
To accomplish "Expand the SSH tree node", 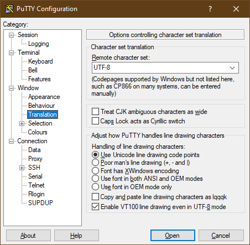I will click(x=22, y=168).
